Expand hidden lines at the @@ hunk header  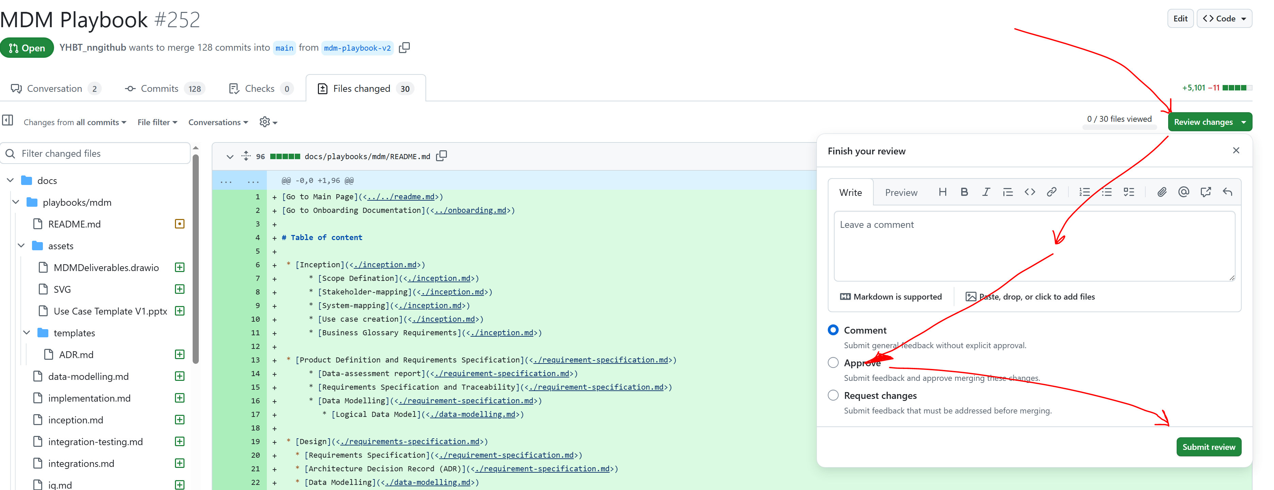(239, 181)
